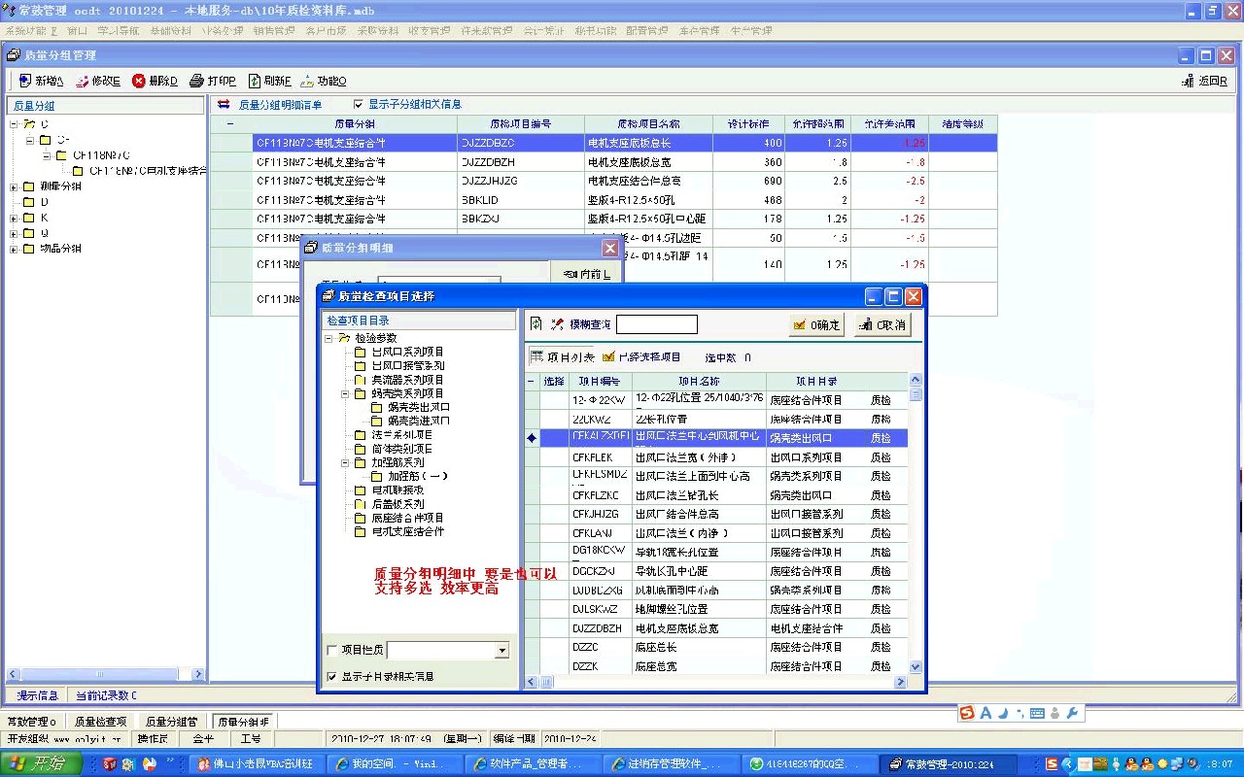
Task: Enable the 项目性质 checkbox
Action: click(332, 650)
